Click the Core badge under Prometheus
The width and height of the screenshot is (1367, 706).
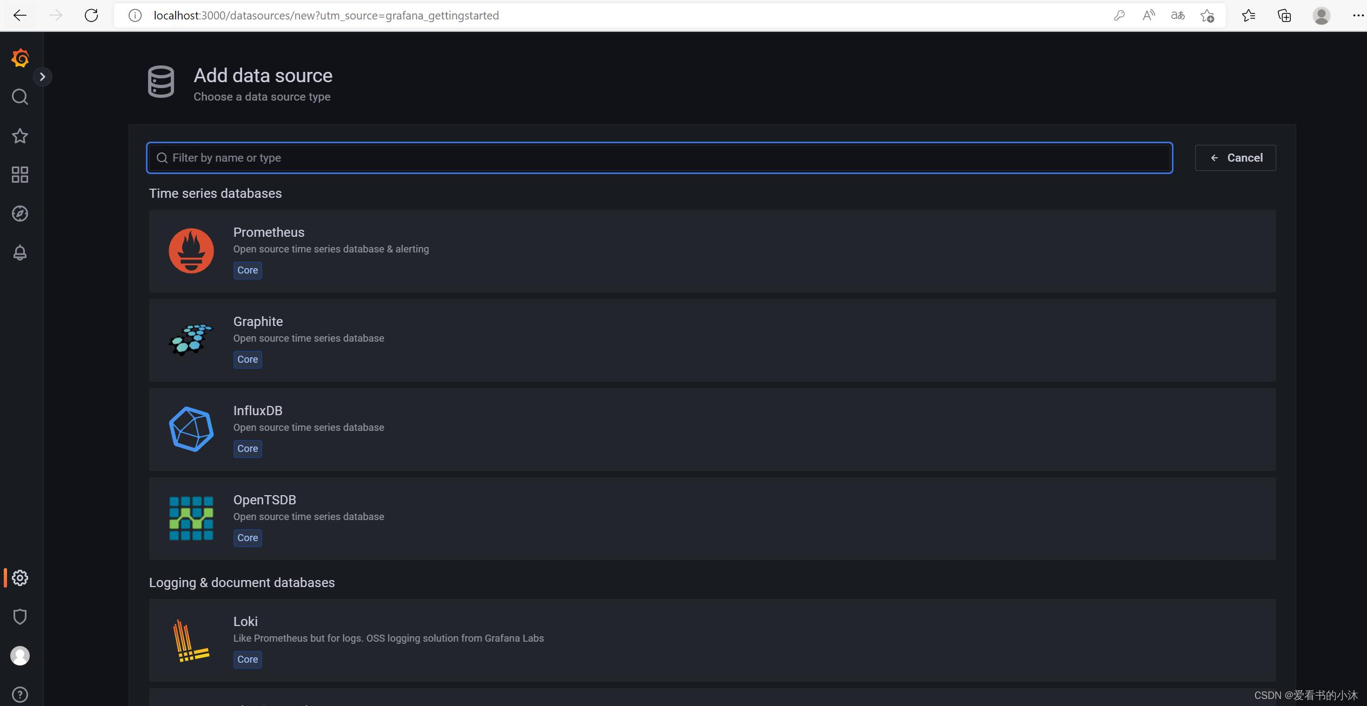248,270
